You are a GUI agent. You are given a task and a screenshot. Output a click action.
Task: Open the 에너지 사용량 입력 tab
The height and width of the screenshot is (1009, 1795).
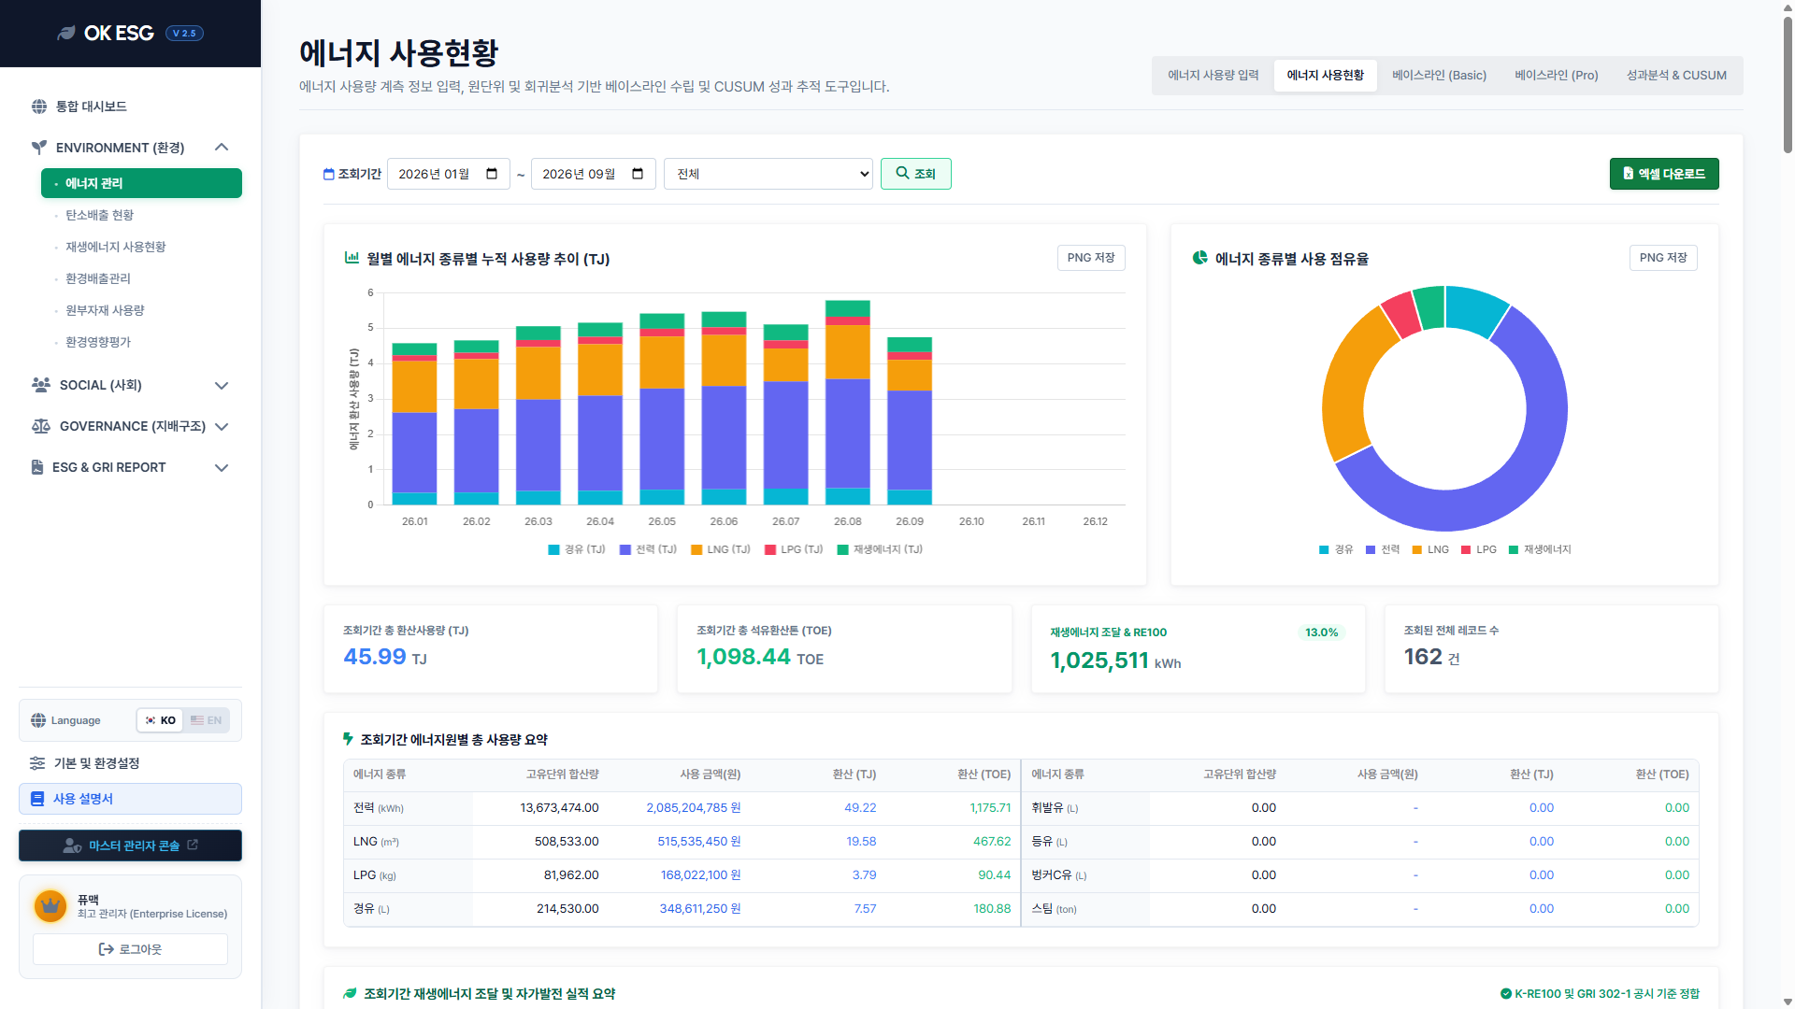[1213, 76]
